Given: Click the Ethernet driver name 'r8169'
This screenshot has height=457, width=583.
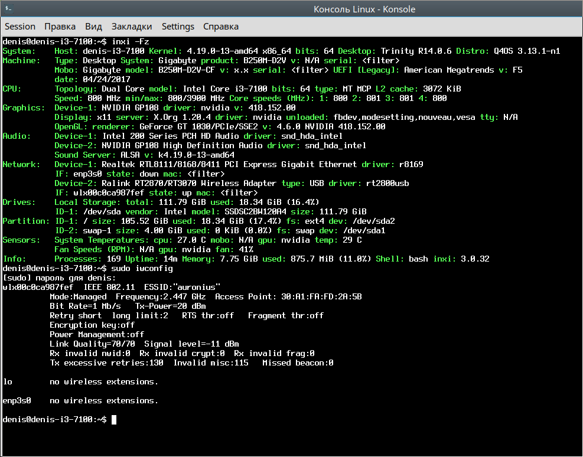Looking at the screenshot, I should 411,164.
